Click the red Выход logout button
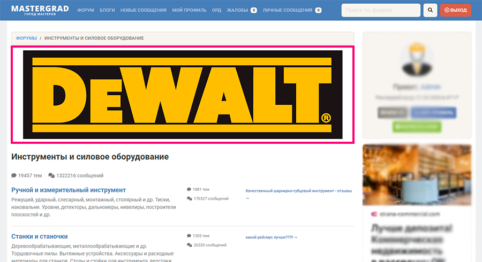The image size is (482, 262). (456, 10)
